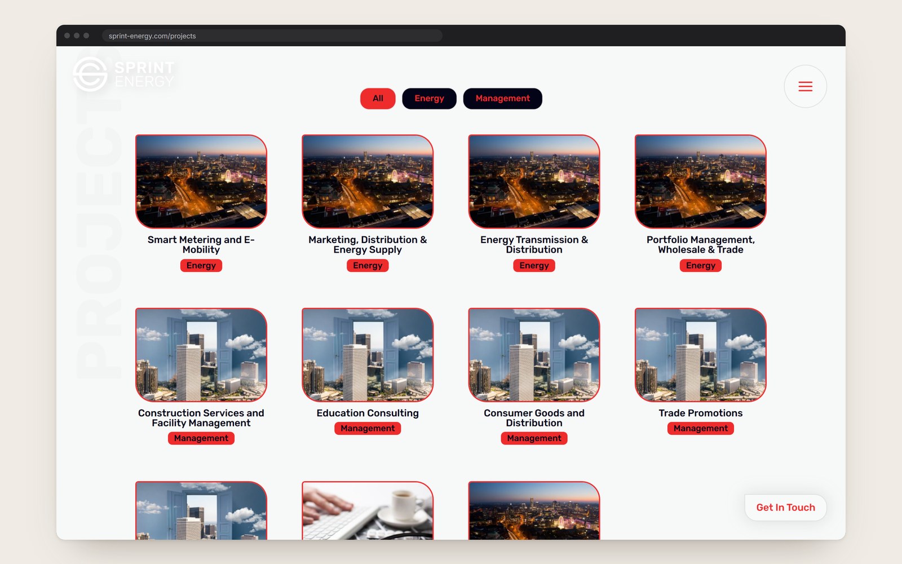
Task: Click the Education Consulting title
Action: coord(368,413)
